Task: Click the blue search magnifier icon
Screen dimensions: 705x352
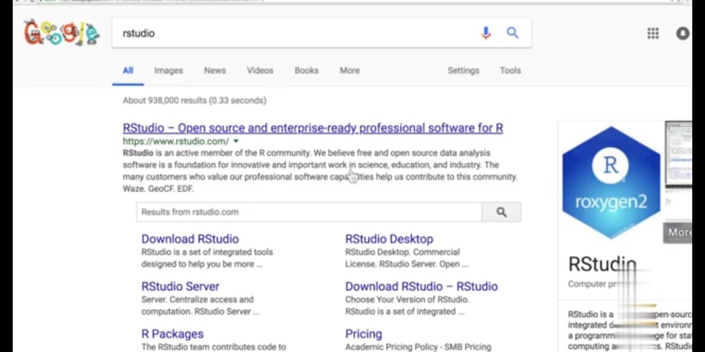Action: point(513,32)
